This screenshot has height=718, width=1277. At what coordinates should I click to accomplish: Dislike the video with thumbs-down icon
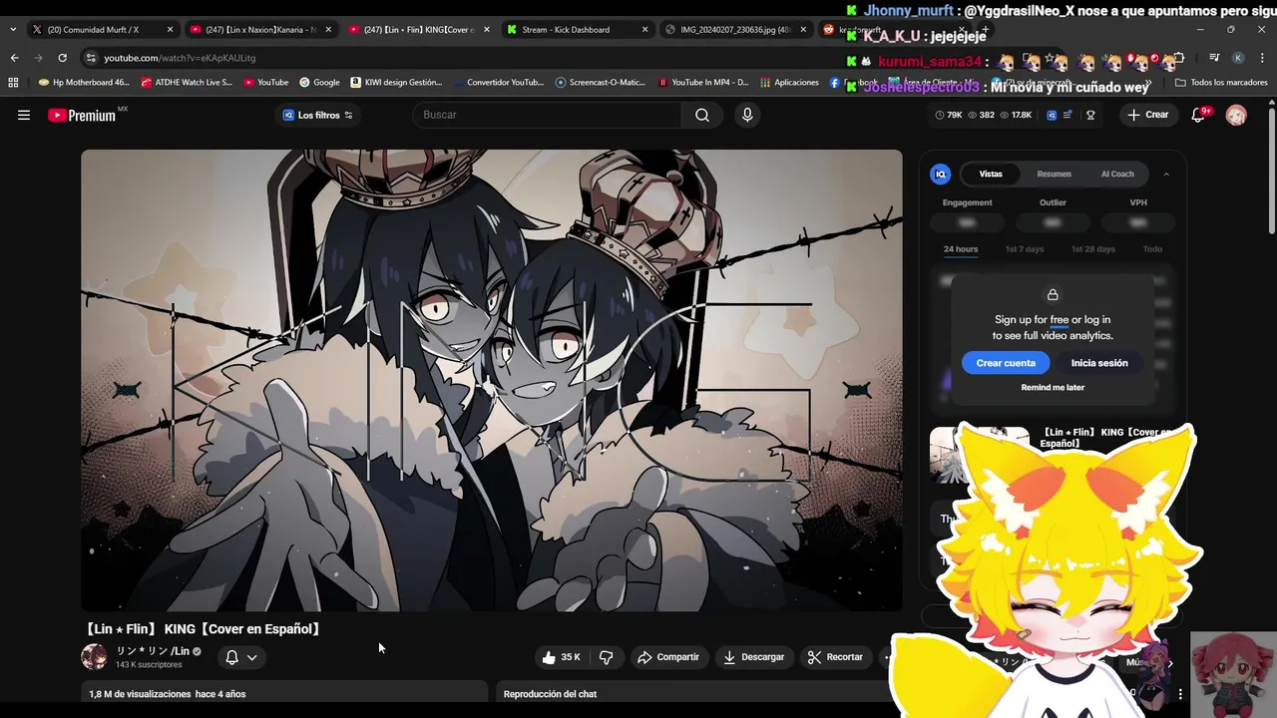pyautogui.click(x=606, y=657)
